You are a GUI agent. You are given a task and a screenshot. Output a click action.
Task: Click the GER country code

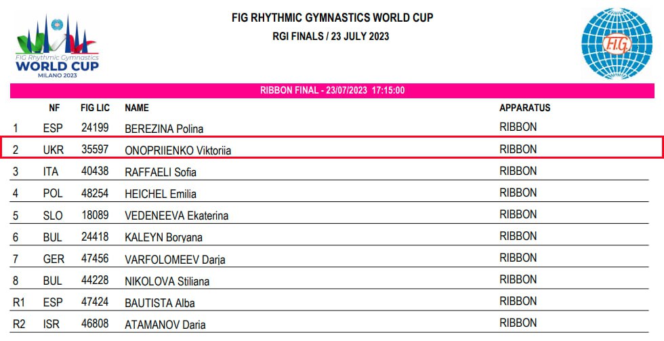[x=54, y=259]
